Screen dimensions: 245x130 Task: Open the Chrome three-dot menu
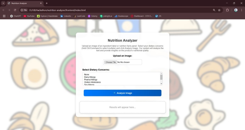pyautogui.click(x=242, y=10)
